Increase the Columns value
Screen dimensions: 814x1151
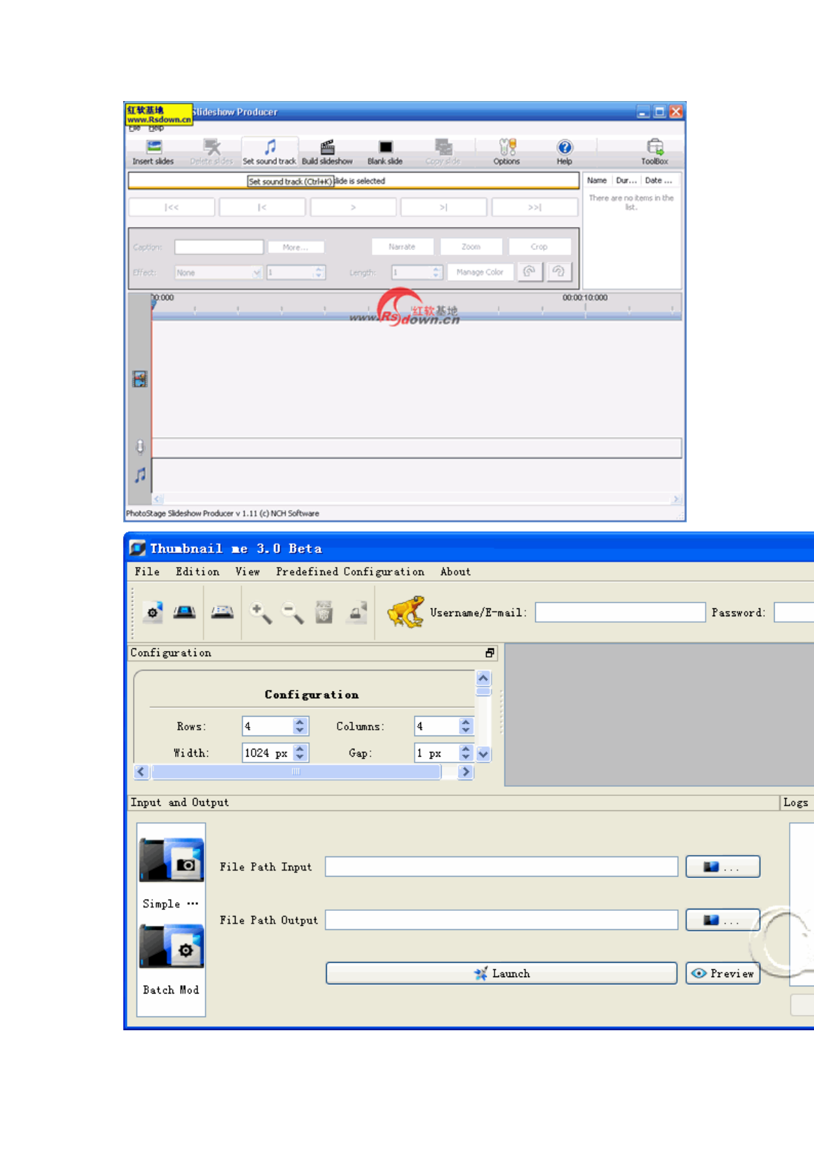pyautogui.click(x=466, y=722)
